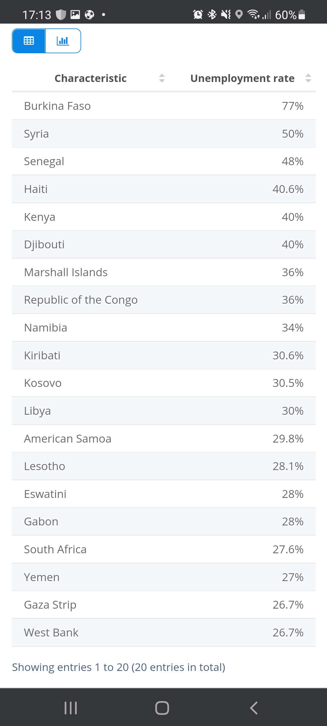Open recent apps navigation button
This screenshot has height=726, width=327.
[x=71, y=708]
